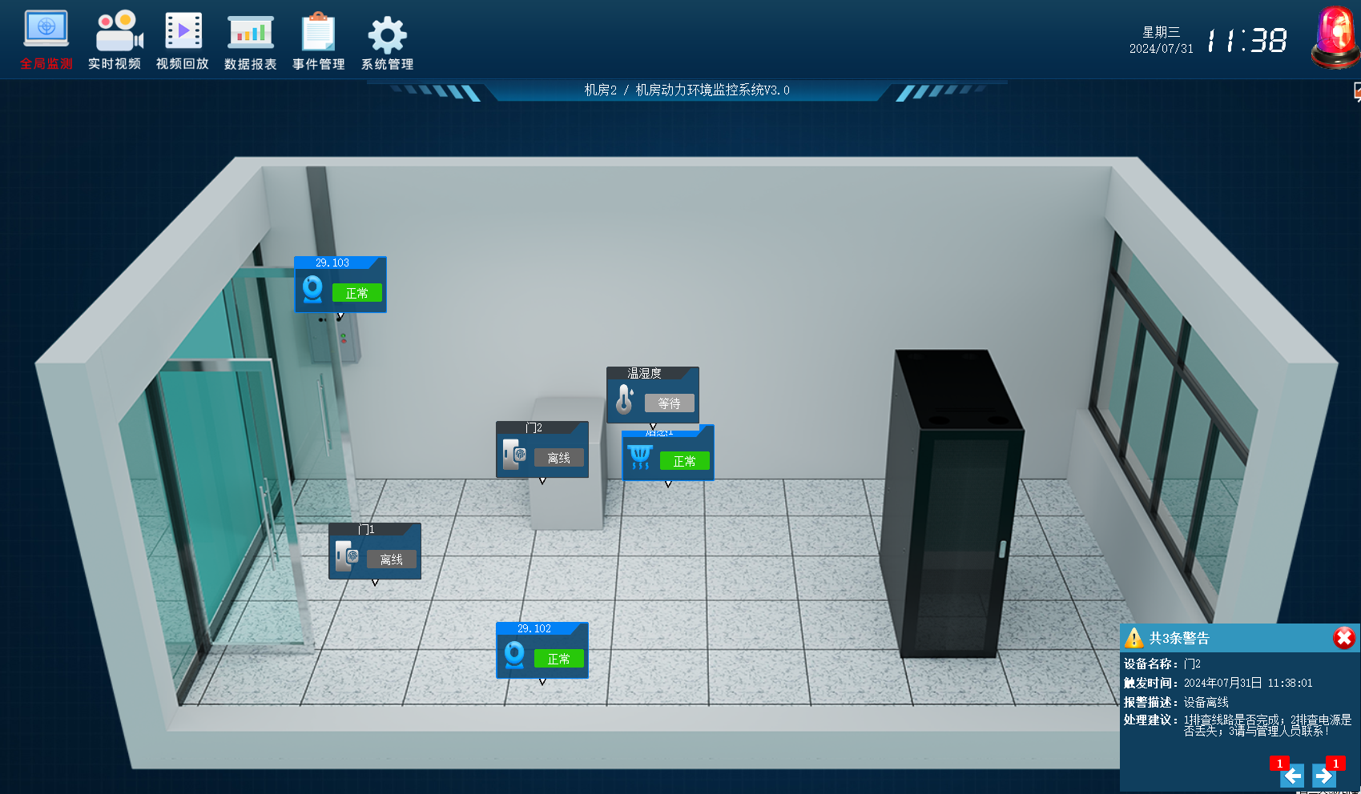This screenshot has width=1361, height=794.
Task: Select the 29.103 camera icon
Action: coord(312,289)
